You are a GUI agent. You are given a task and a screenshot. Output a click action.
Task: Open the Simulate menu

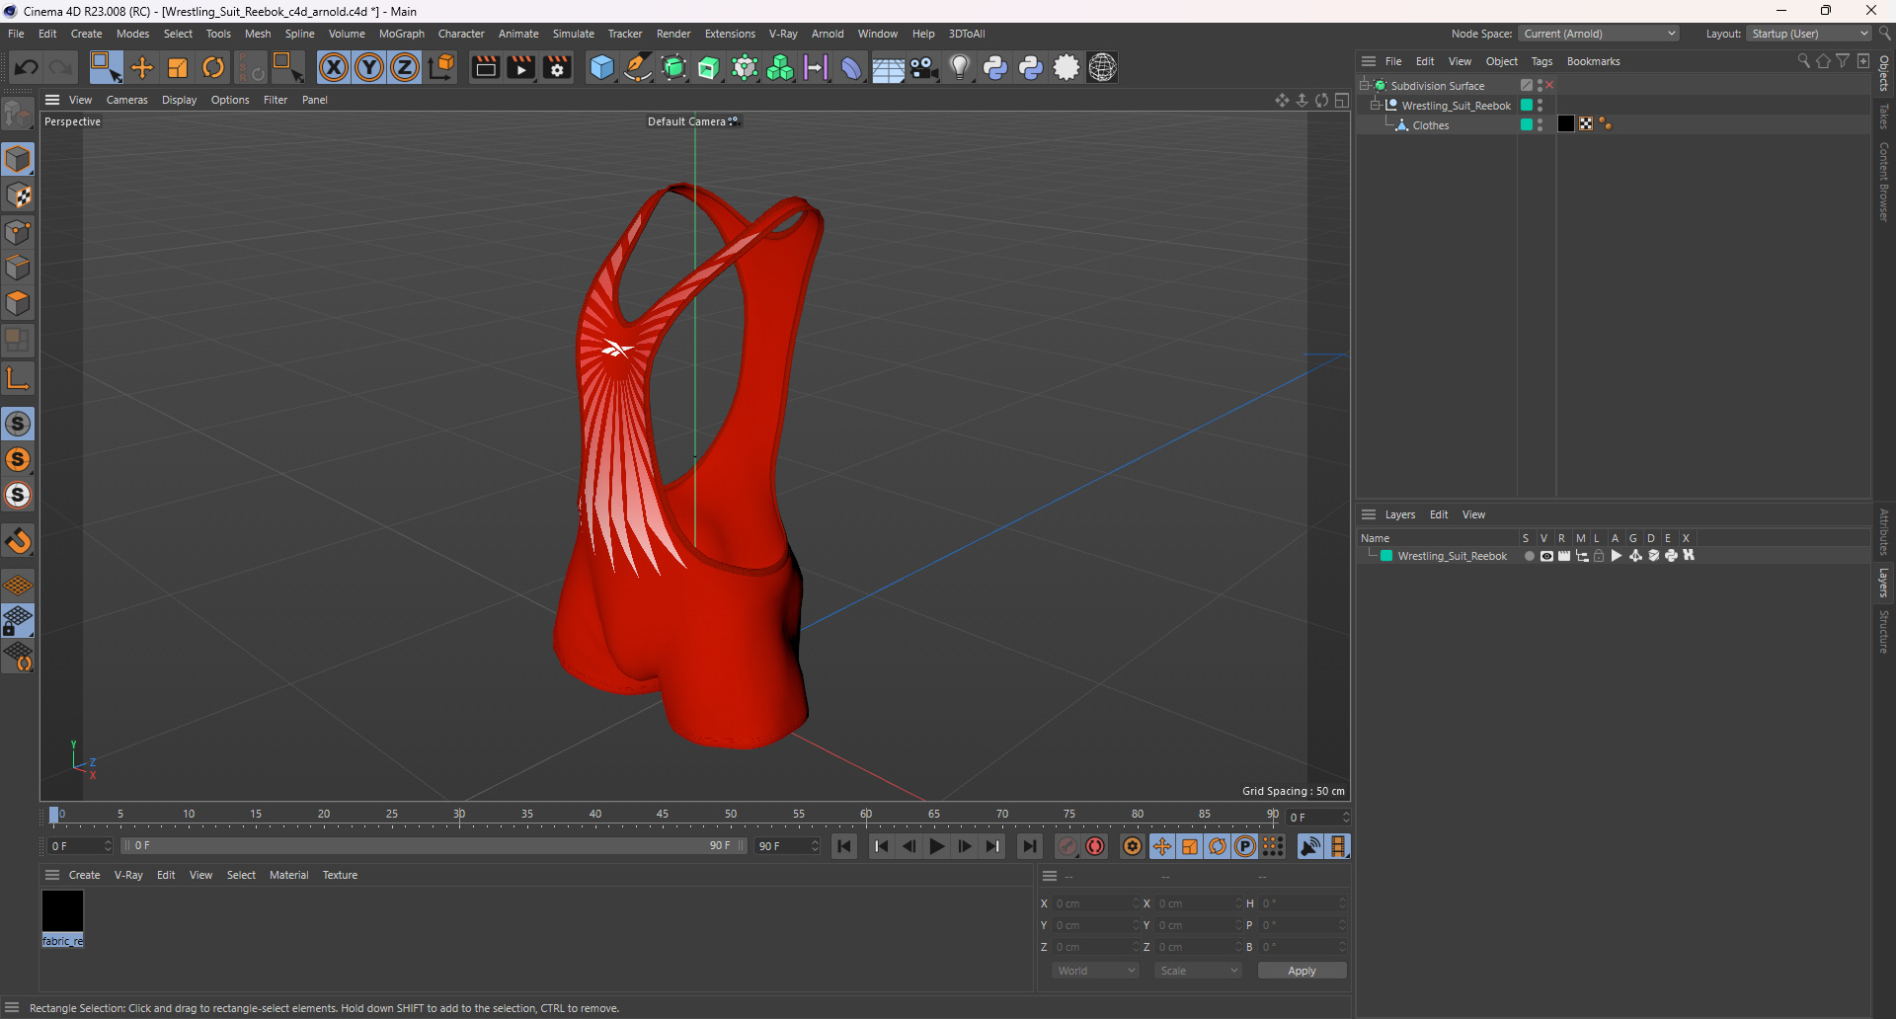pyautogui.click(x=574, y=34)
